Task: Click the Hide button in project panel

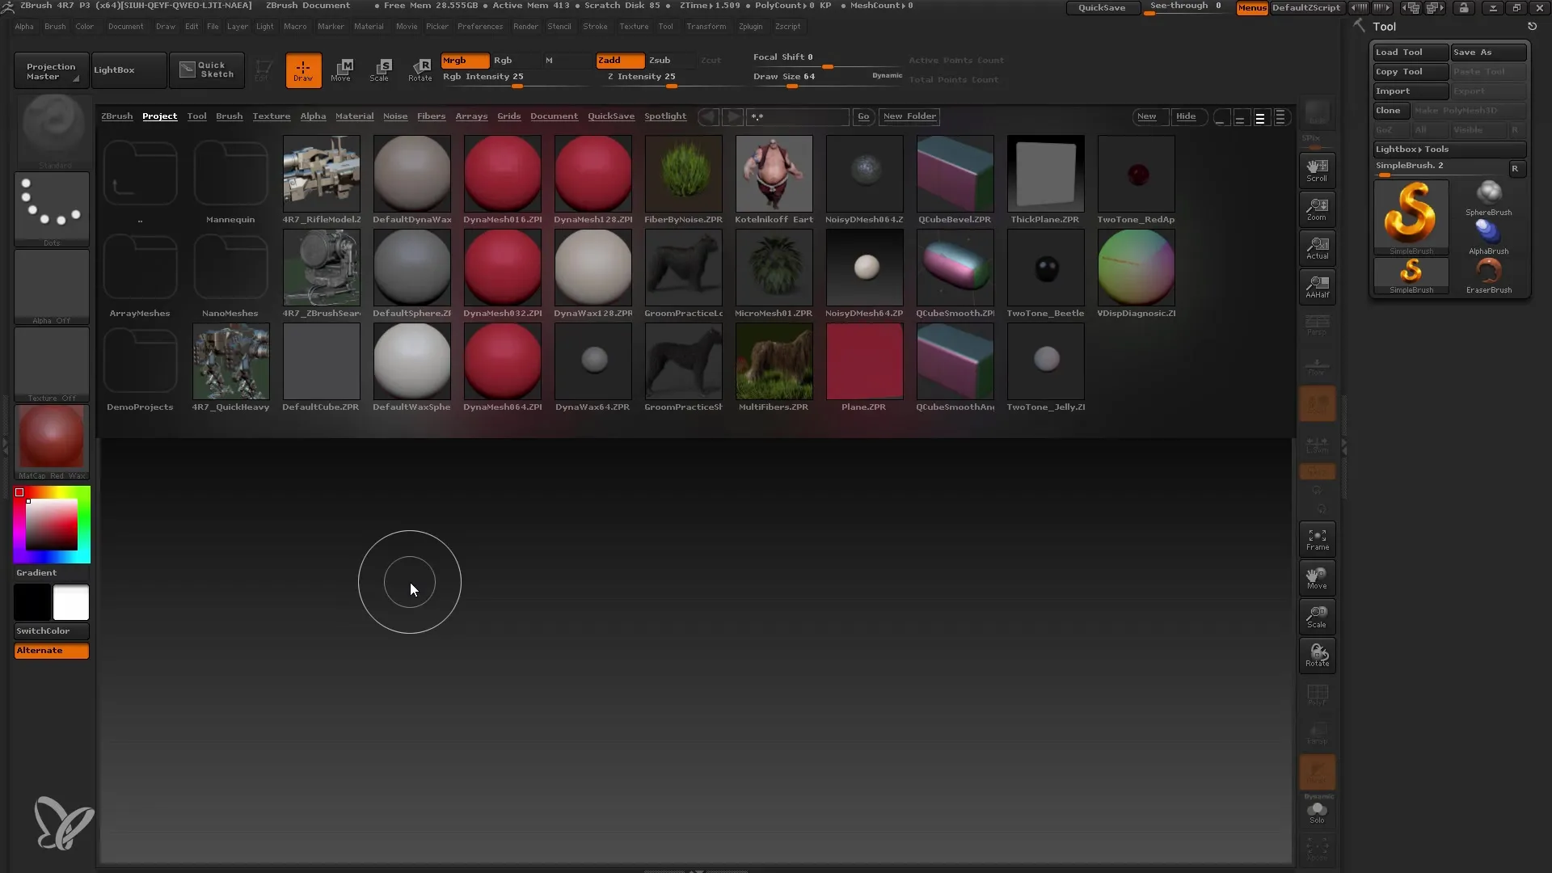Action: 1187,115
